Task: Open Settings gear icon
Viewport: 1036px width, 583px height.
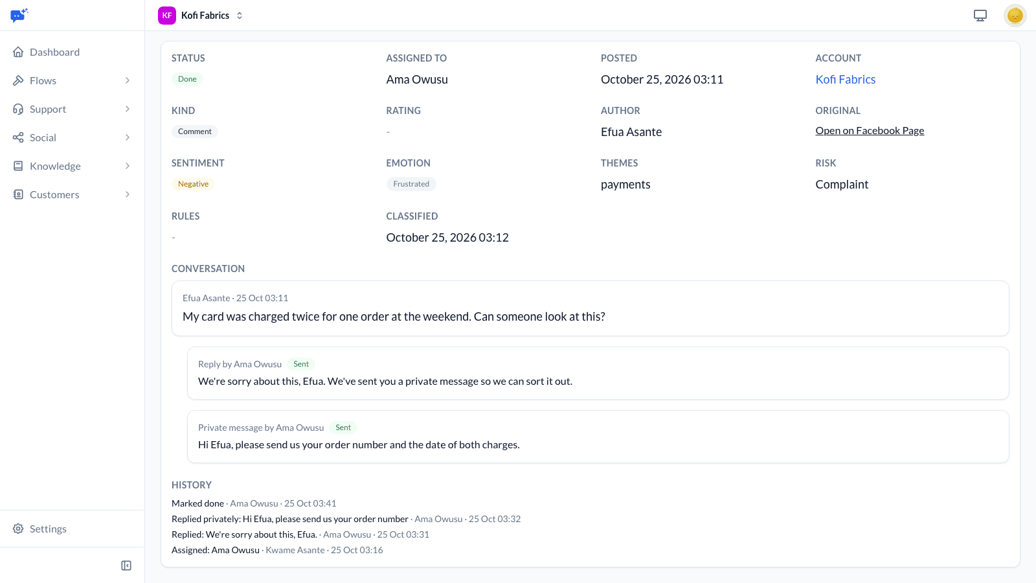Action: [18, 529]
